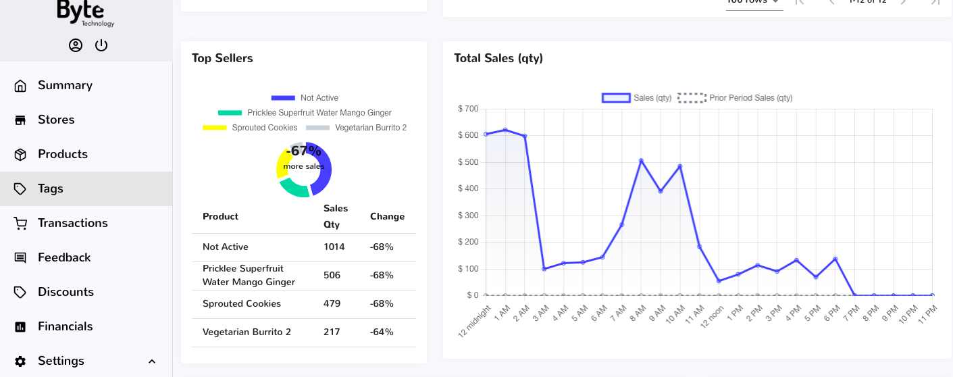Click sales quantity 479
Viewport: 953px width, 377px height.
click(332, 303)
